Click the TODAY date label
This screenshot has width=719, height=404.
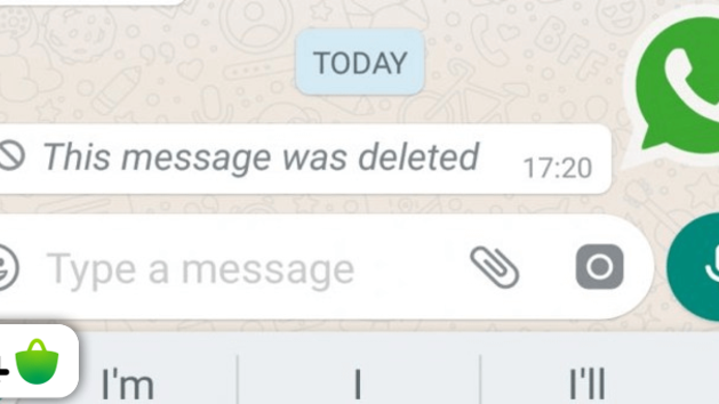pos(360,62)
